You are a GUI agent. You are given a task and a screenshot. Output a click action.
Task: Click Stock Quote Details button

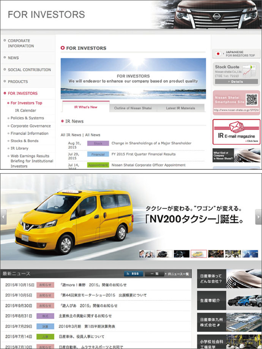click(x=237, y=82)
